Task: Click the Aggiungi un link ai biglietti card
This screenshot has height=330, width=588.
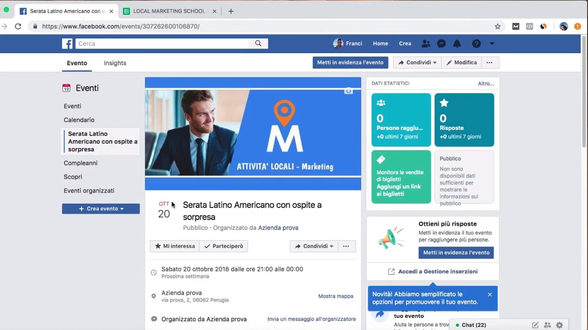Action: point(401,177)
